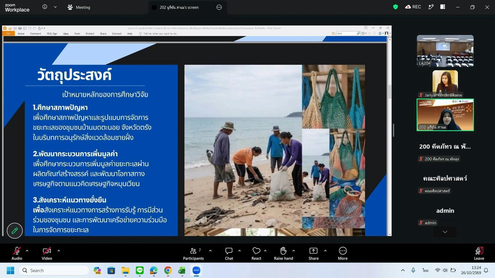This screenshot has height=278, width=495.
Task: Leave the meeting
Action: click(479, 254)
